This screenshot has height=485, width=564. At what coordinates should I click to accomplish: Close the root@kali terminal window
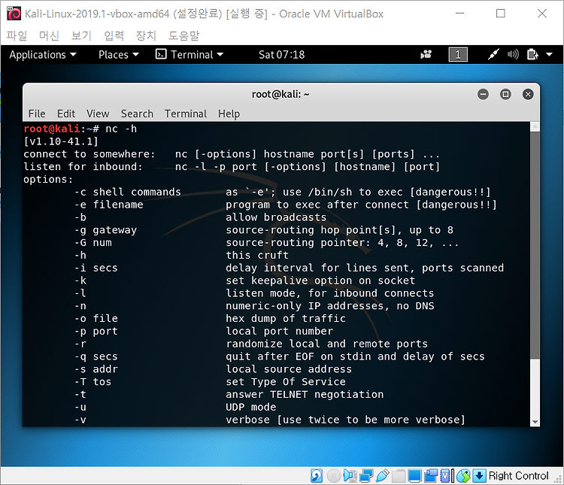[528, 94]
